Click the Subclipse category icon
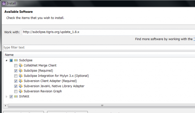The width and height of the screenshot is (195, 113). click(16, 60)
